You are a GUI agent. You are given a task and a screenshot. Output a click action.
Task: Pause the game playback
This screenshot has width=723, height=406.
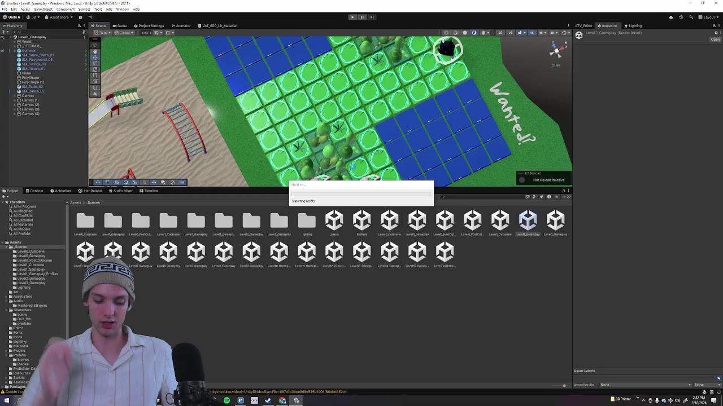pos(362,17)
